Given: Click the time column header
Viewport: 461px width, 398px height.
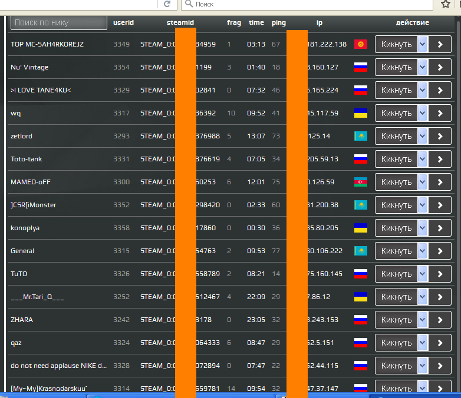Looking at the screenshot, I should tap(256, 22).
